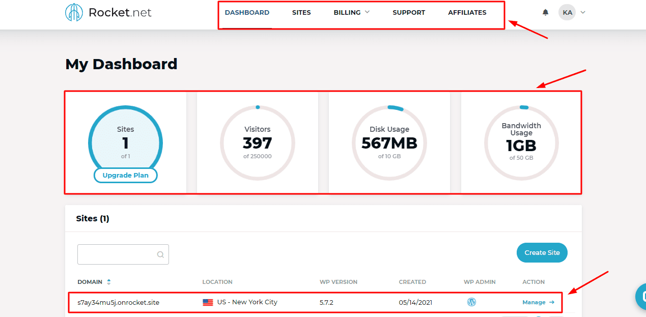Viewport: 646px width, 317px height.
Task: Click the Disk Usage progress ring
Action: pos(389,142)
